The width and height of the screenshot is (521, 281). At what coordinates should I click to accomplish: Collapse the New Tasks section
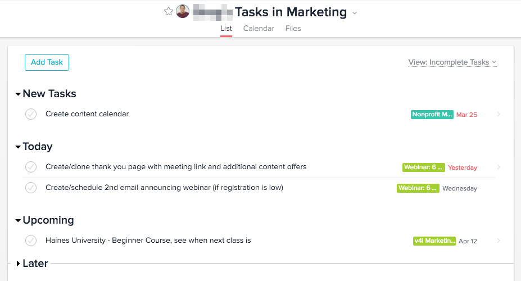coord(19,94)
